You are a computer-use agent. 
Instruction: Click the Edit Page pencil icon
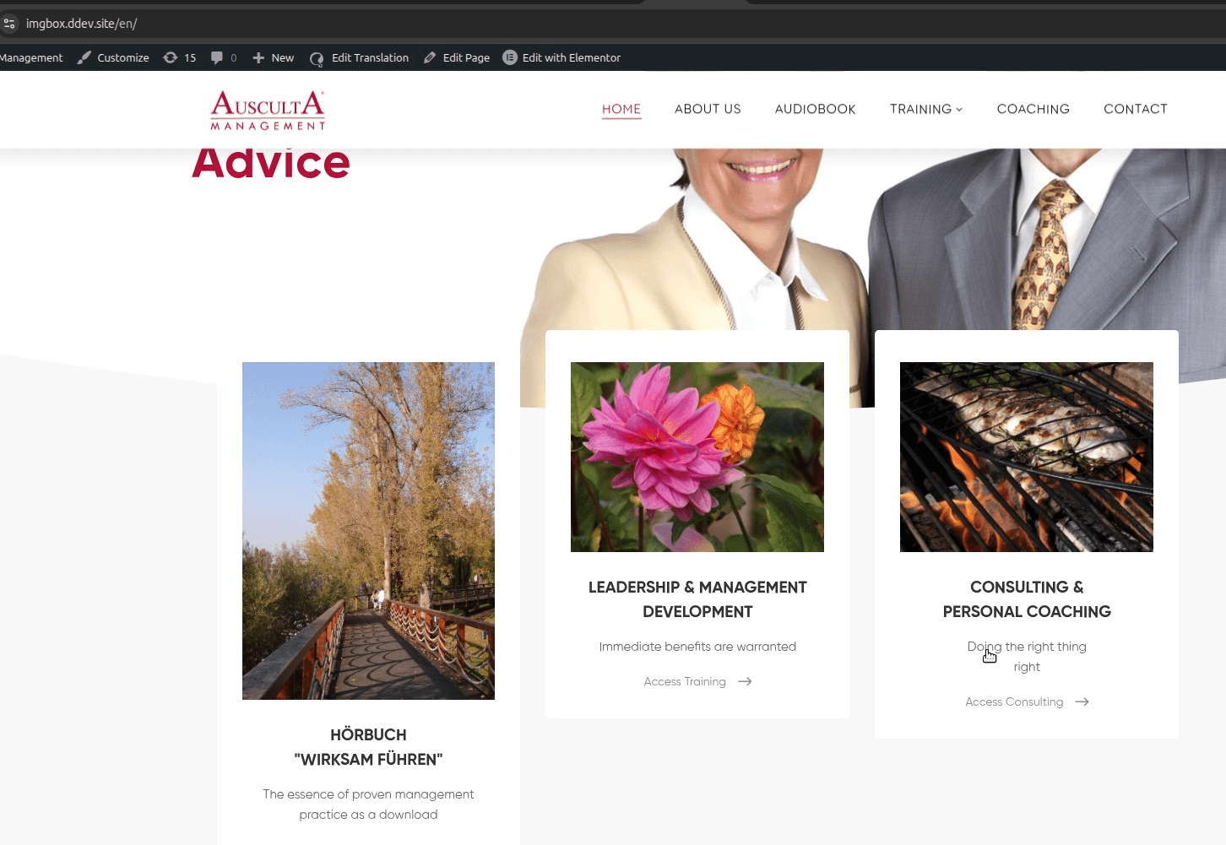(430, 57)
